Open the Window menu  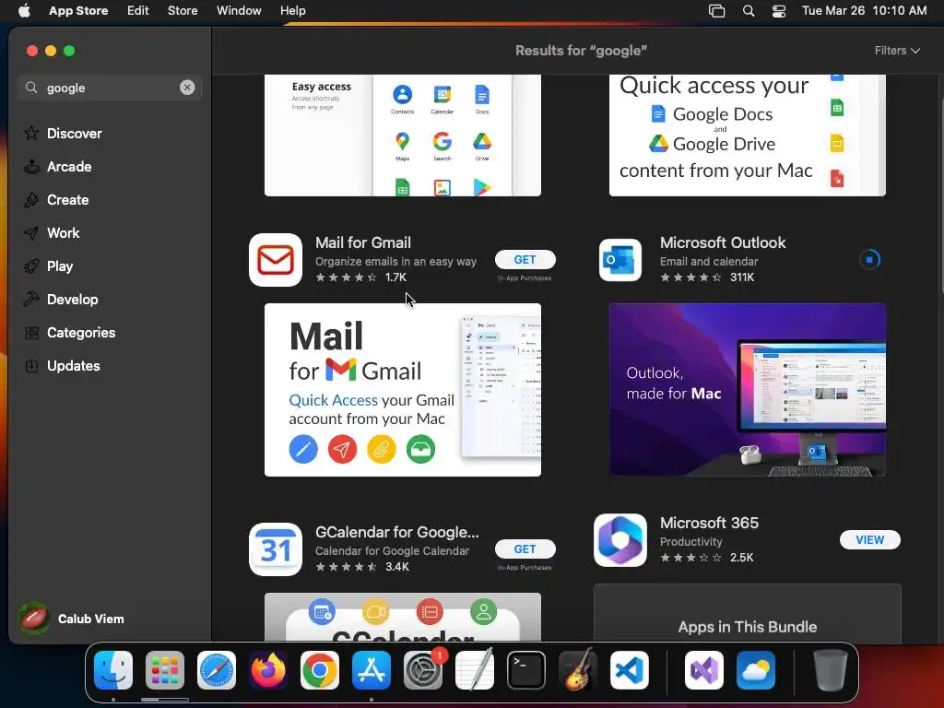click(x=239, y=11)
